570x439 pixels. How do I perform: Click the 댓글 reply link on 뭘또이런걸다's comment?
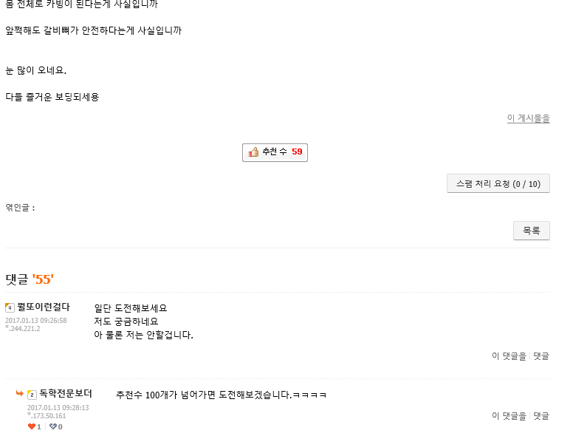point(541,355)
